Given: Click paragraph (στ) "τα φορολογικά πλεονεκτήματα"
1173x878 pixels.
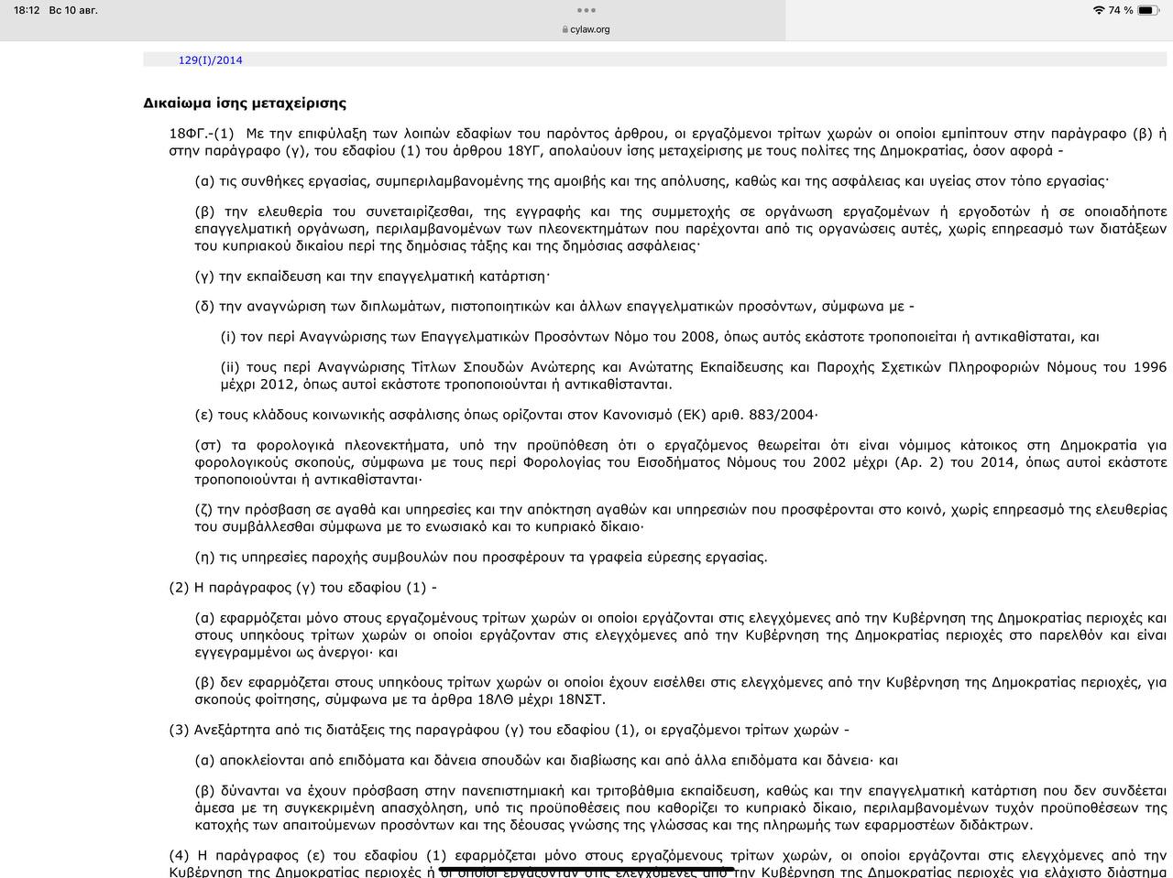Looking at the screenshot, I should (681, 462).
